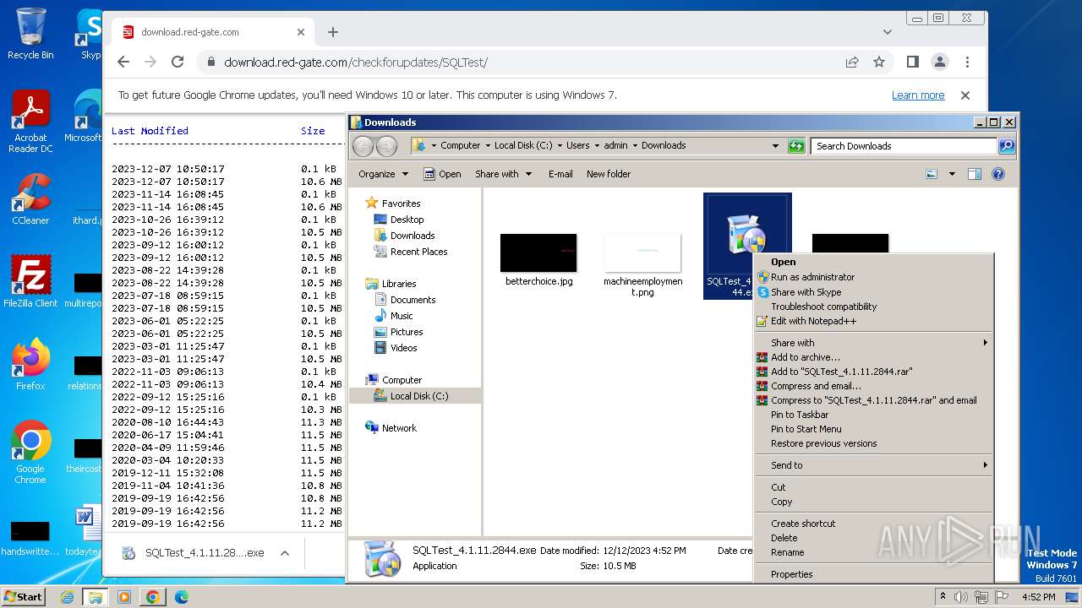Image resolution: width=1082 pixels, height=608 pixels.
Task: Select Local Disk (C:) in tree
Action: click(418, 396)
